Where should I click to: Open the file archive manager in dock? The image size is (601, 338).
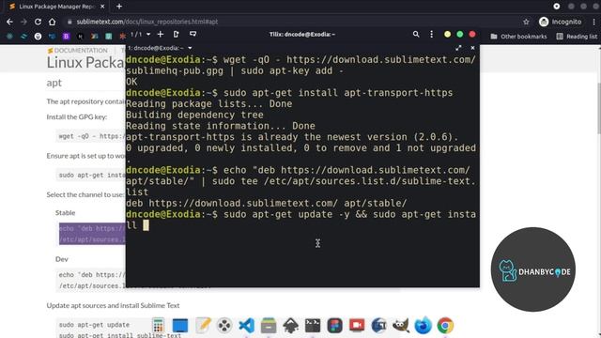click(x=269, y=326)
